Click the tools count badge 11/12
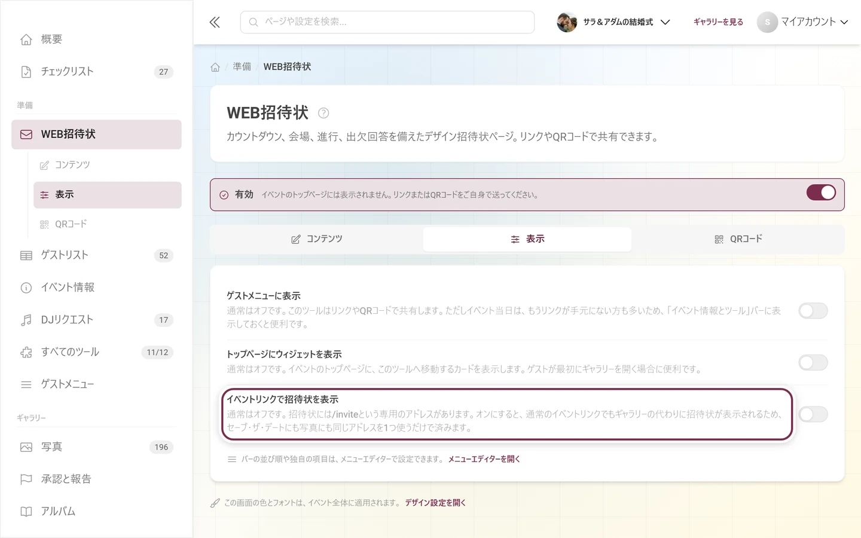Screen dimensions: 861x538 157,352
